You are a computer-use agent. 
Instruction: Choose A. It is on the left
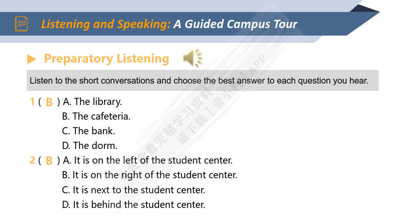[148, 160]
